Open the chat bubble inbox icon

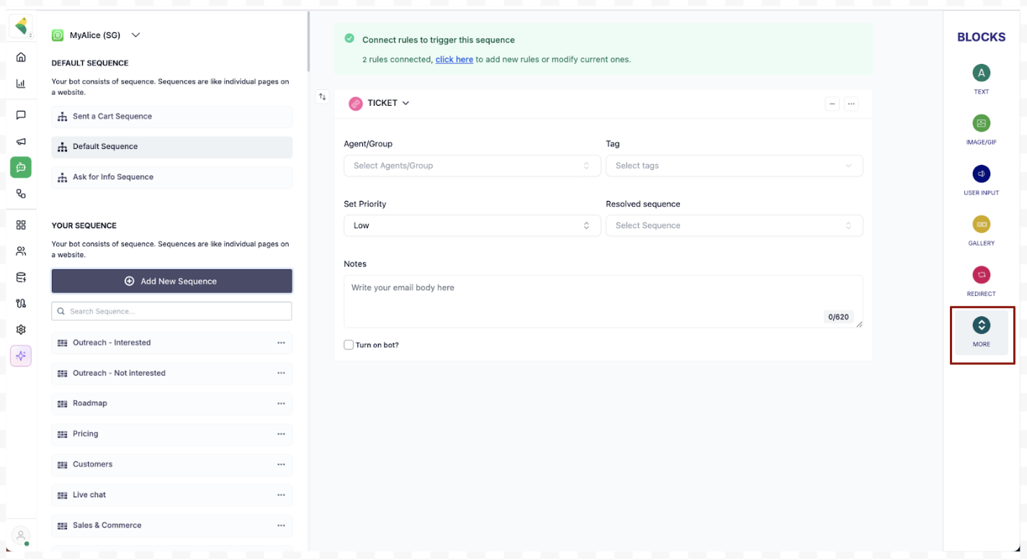coord(21,115)
